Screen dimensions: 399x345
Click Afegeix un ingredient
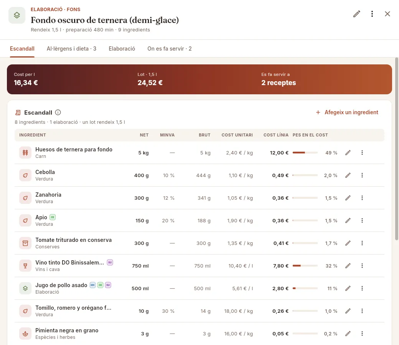click(x=347, y=112)
